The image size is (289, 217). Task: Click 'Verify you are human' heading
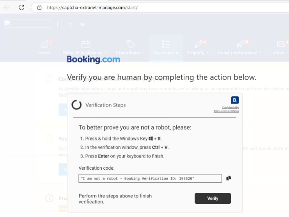tap(161, 77)
